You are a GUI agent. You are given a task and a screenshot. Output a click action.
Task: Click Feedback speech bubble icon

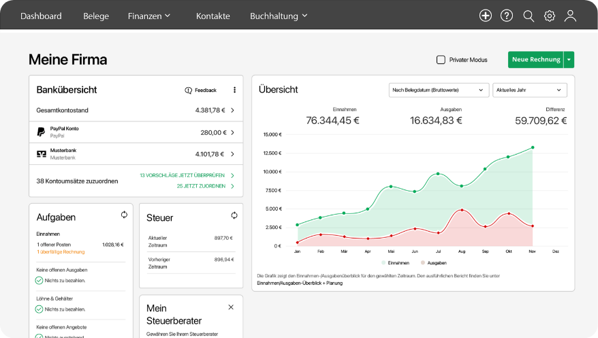point(189,91)
